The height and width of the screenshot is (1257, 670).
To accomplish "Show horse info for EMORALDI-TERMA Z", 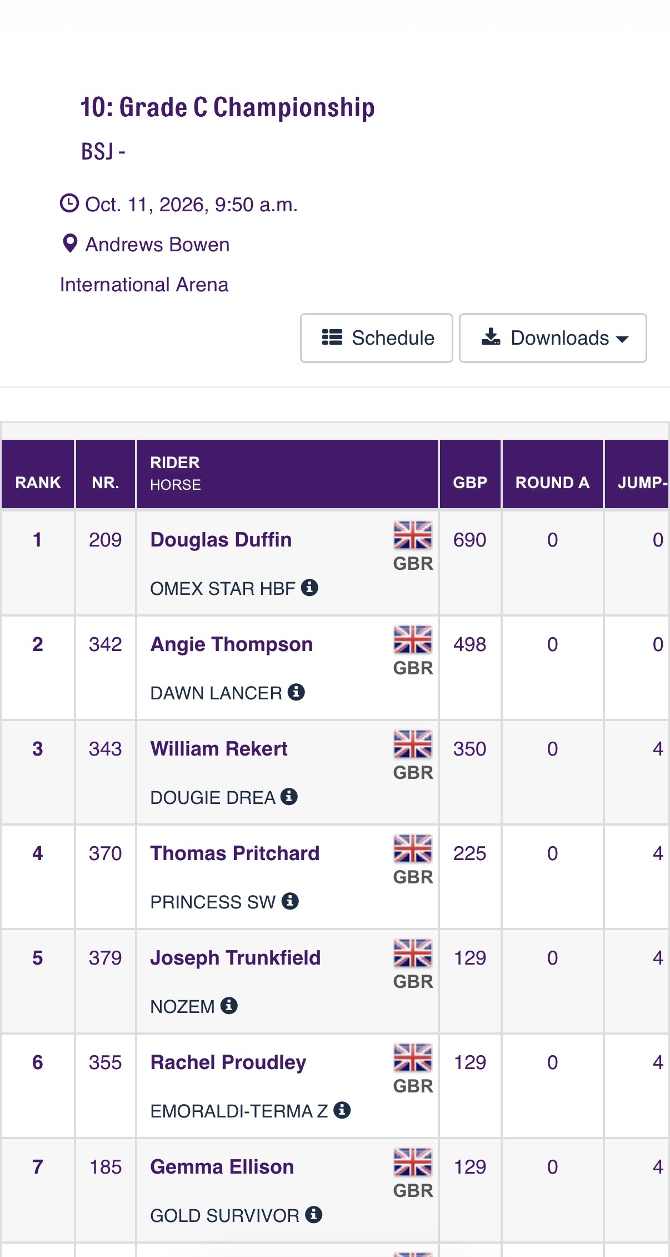I will point(342,1110).
